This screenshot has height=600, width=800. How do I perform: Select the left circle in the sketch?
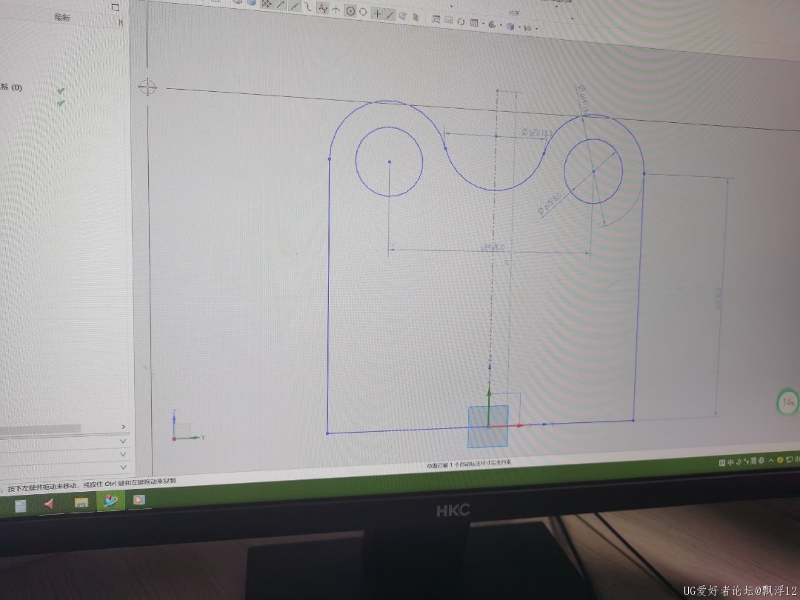click(390, 161)
